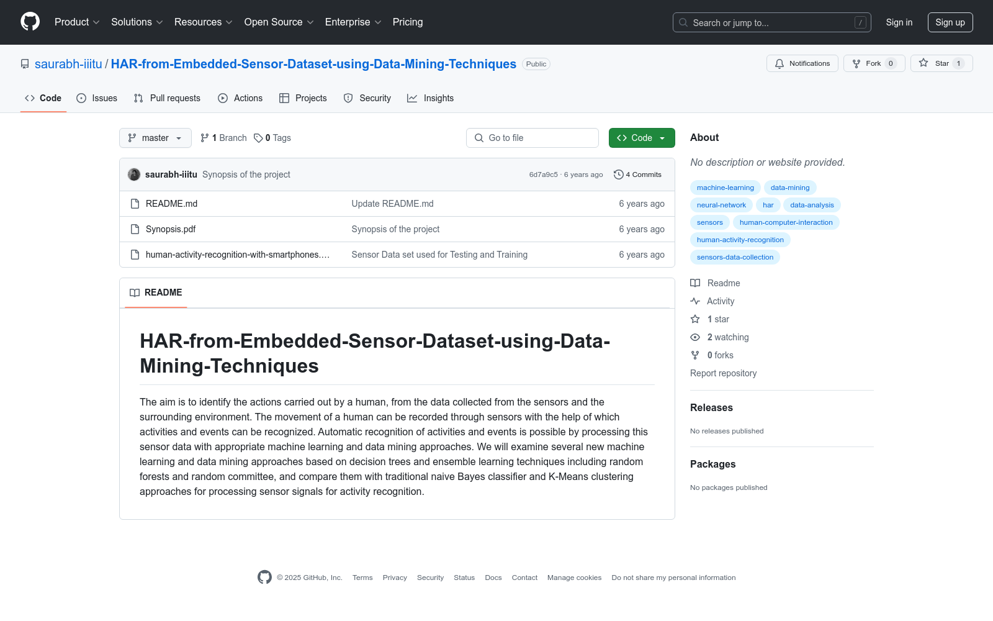This screenshot has height=621, width=993.
Task: Open the saurabh-iiitu owner profile link
Action: click(68, 64)
